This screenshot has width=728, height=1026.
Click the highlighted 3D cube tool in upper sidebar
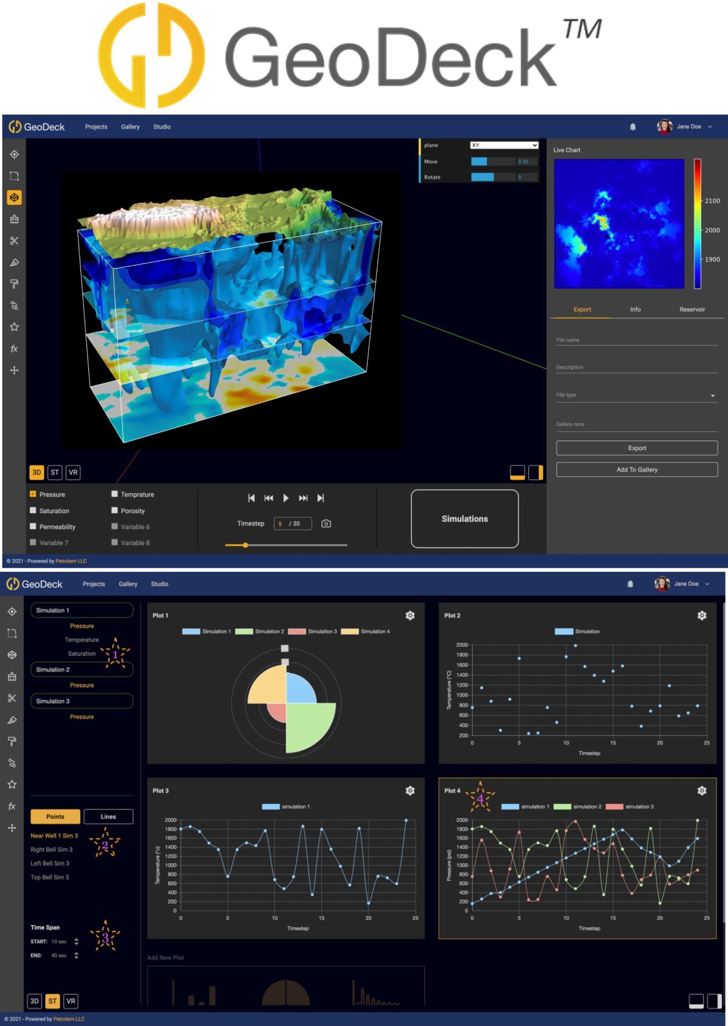pyautogui.click(x=14, y=197)
